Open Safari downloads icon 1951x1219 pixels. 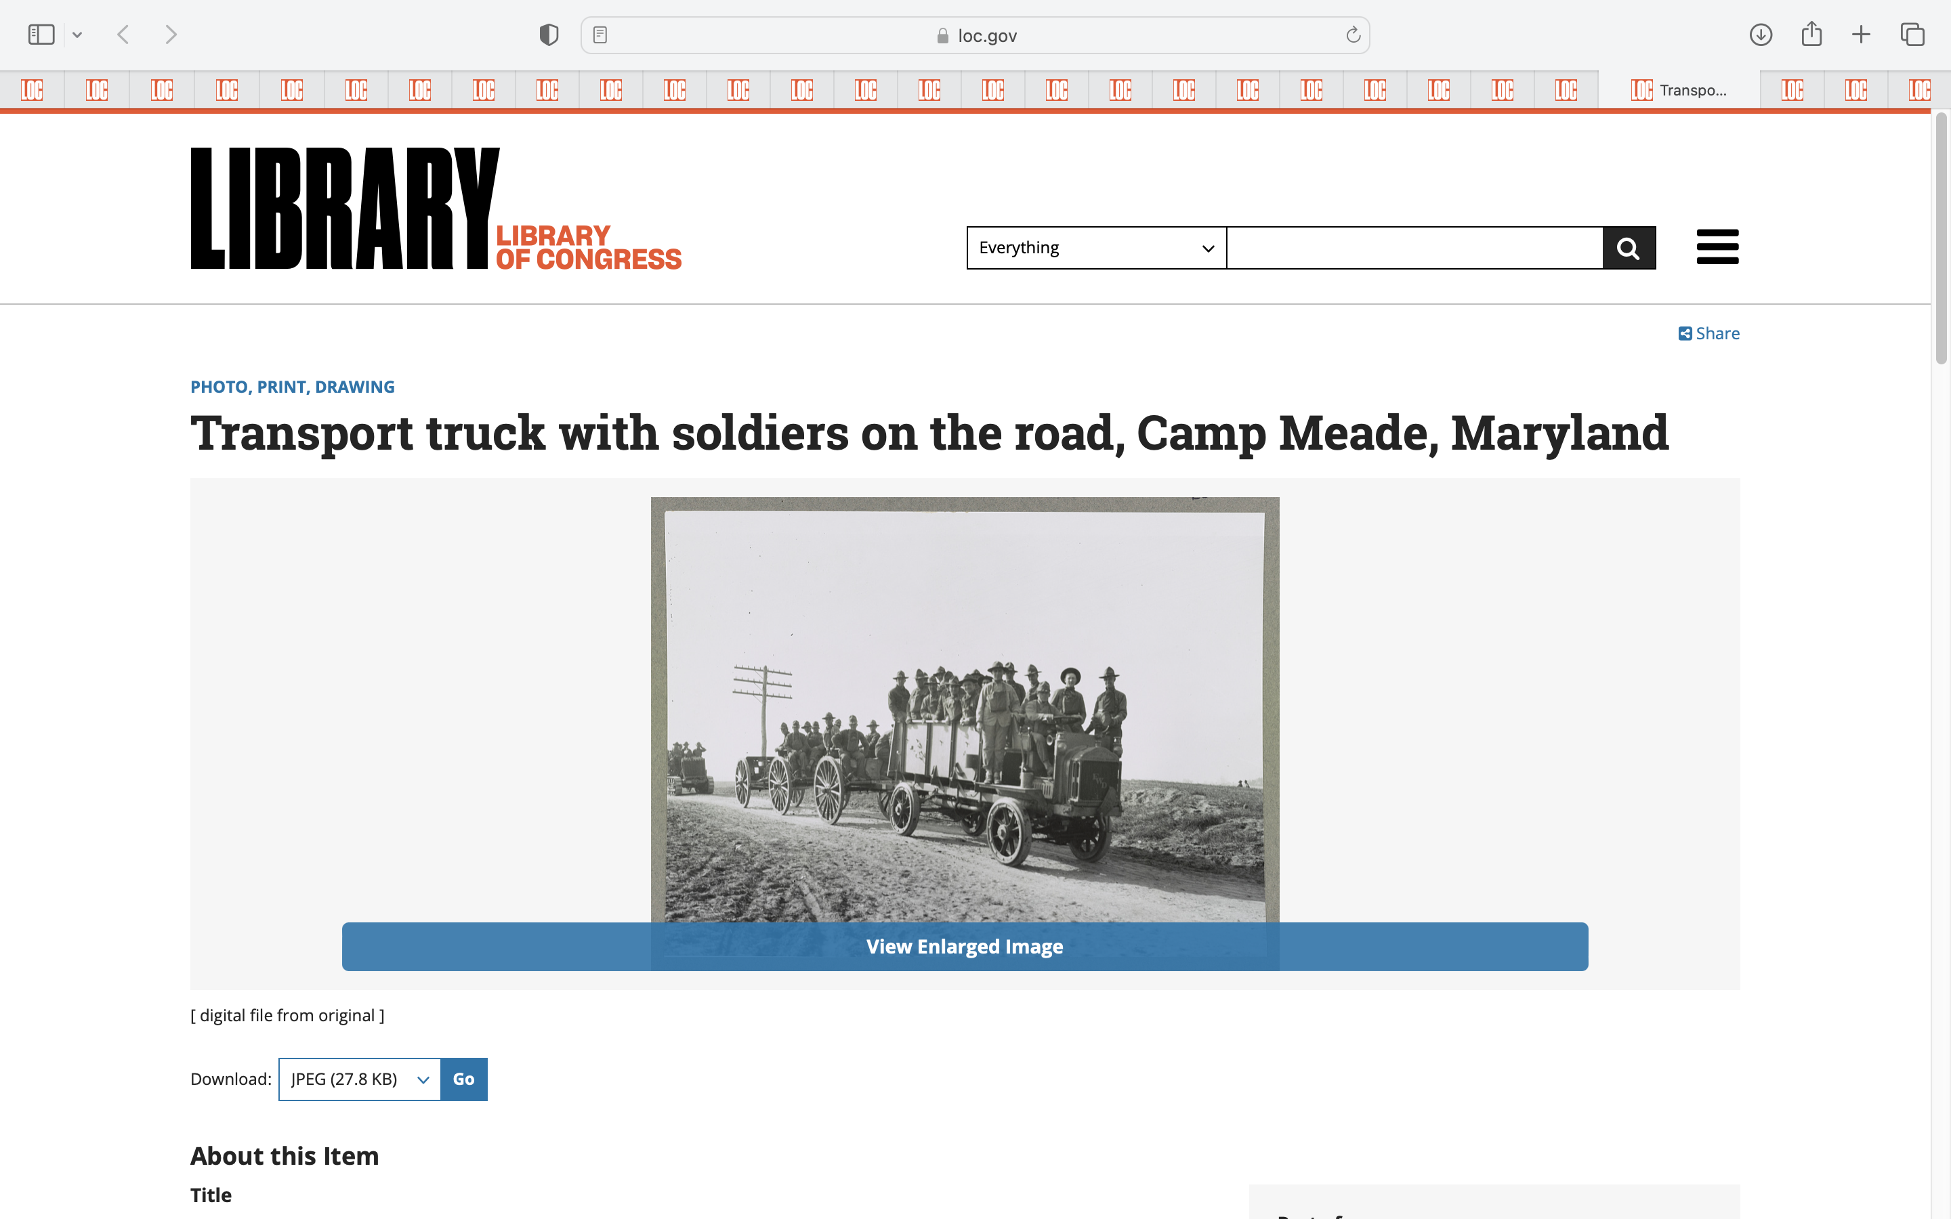coord(1760,35)
